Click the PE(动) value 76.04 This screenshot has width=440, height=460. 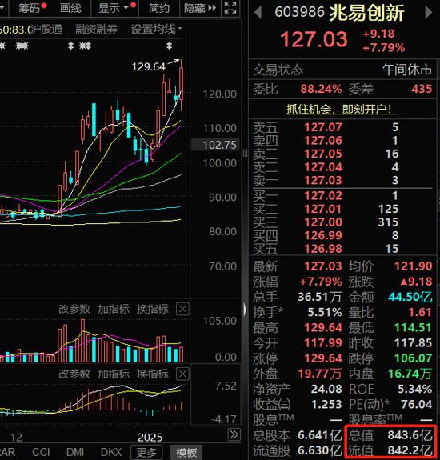pos(417,405)
